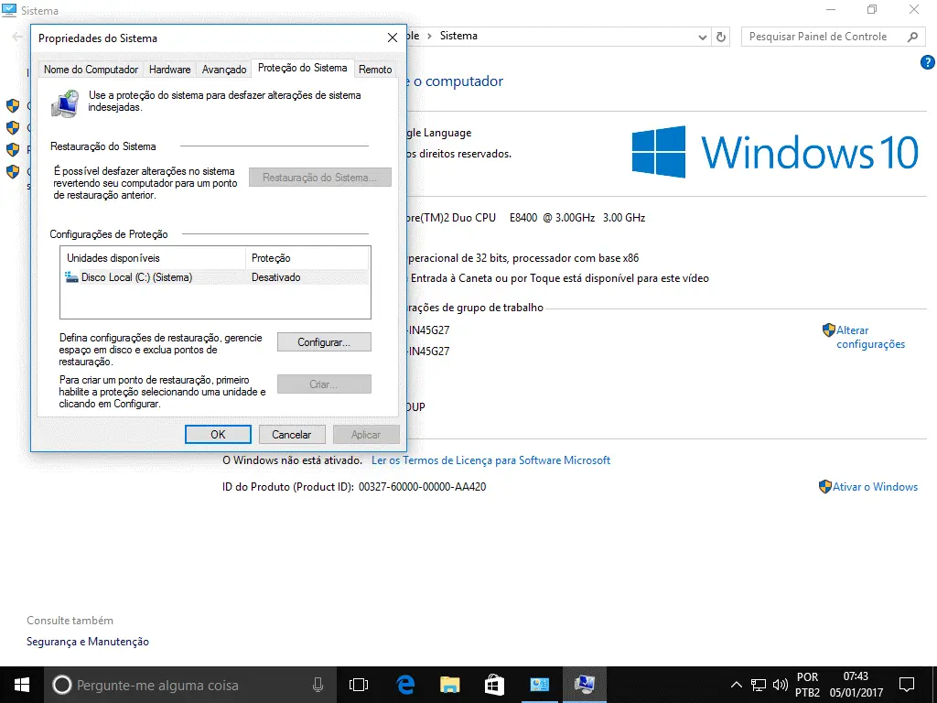Open the volume speaker icon in tray
This screenshot has height=703, width=937.
pos(780,685)
